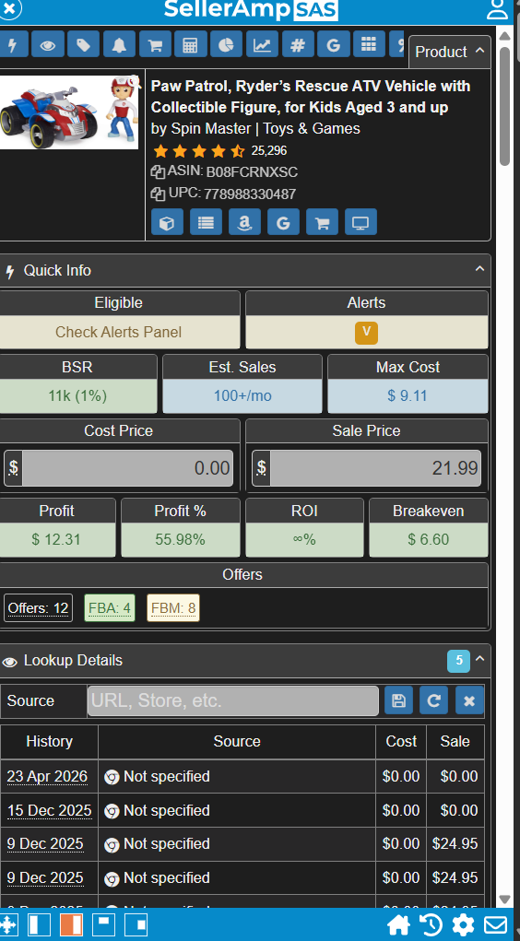Click the Source URL, Store input field
Viewport: 520px width, 941px height.
[233, 701]
